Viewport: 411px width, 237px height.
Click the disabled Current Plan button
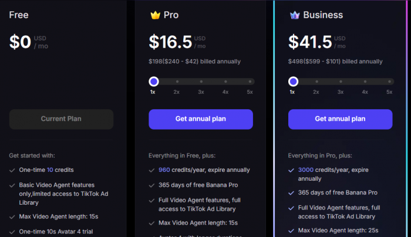click(x=61, y=119)
